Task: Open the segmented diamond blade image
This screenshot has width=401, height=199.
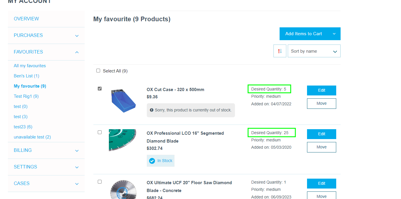Action: point(122,140)
